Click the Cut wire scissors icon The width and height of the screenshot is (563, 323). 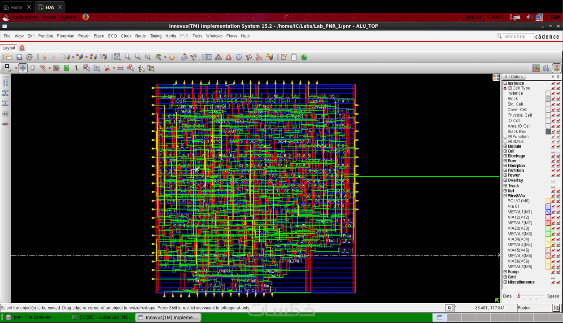coord(107,68)
